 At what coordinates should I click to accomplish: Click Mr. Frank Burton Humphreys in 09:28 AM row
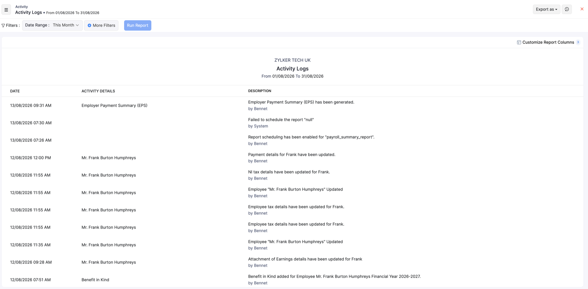pyautogui.click(x=109, y=263)
